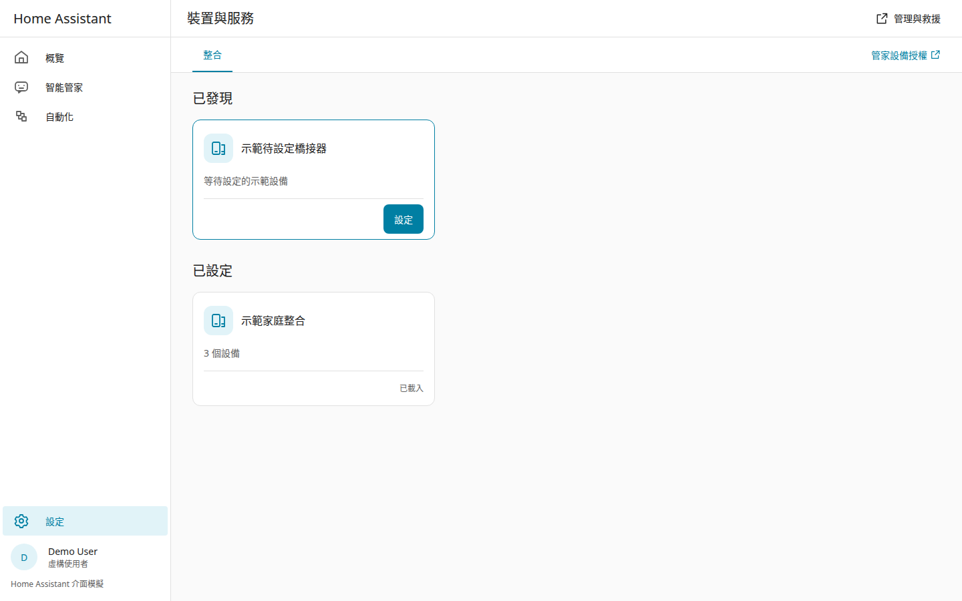Click the blue 設定 button on bridge card
The width and height of the screenshot is (962, 601).
tap(404, 219)
